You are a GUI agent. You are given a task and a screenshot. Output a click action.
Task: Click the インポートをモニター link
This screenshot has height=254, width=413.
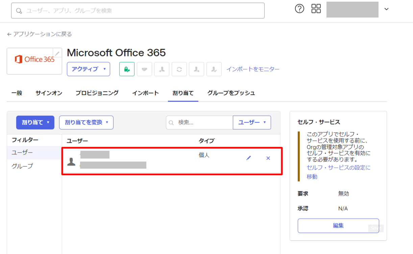click(253, 69)
